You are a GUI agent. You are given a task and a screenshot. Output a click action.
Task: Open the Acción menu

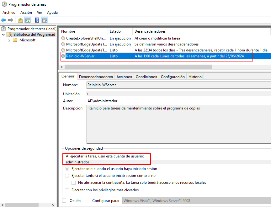pyautogui.click(x=26, y=13)
